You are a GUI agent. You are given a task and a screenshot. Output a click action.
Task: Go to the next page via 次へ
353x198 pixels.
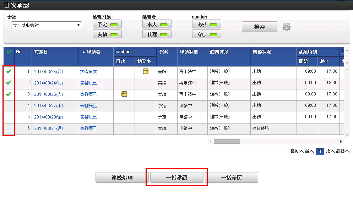pyautogui.click(x=330, y=152)
